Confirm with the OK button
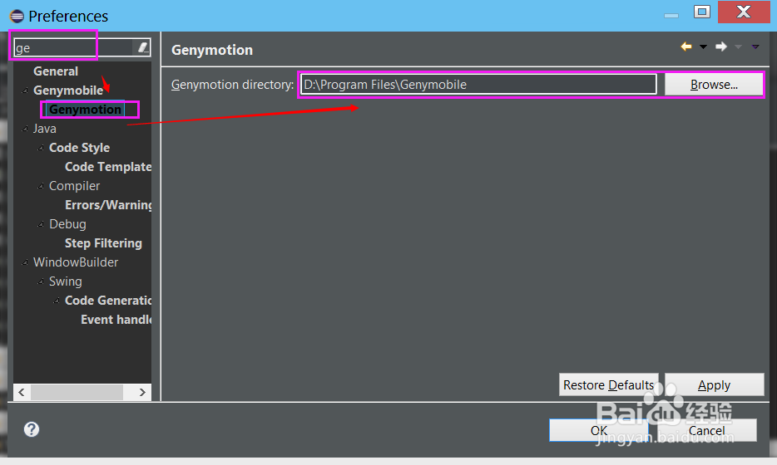The image size is (777, 465). (599, 430)
